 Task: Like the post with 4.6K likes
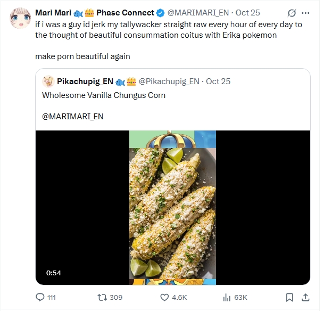point(165,297)
